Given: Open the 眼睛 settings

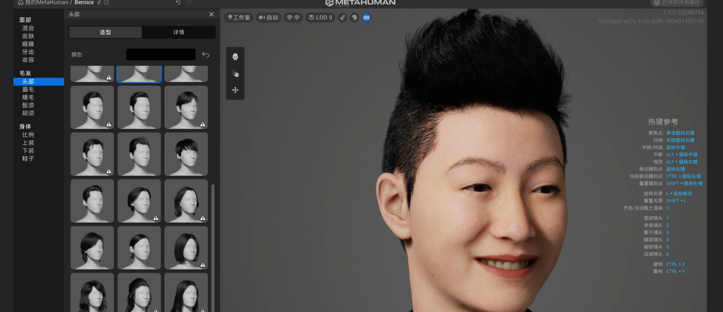Looking at the screenshot, I should [x=28, y=44].
